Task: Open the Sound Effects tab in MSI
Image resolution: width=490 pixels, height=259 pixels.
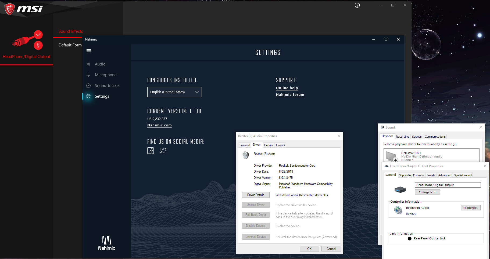Action: [71, 31]
